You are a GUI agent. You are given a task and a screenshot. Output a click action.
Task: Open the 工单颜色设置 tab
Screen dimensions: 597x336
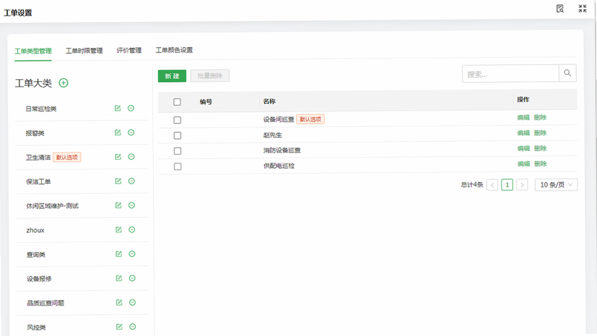pyautogui.click(x=175, y=50)
